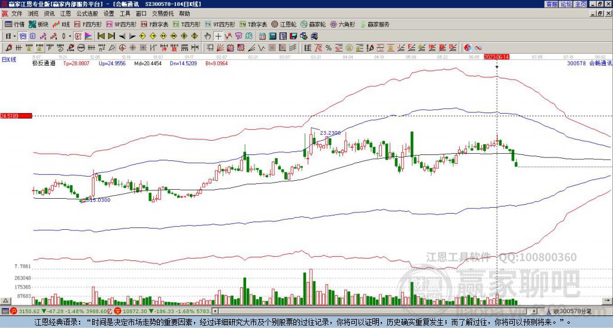The image size is (613, 328).
Task: Jump to first bar icon
Action: (x=101, y=37)
